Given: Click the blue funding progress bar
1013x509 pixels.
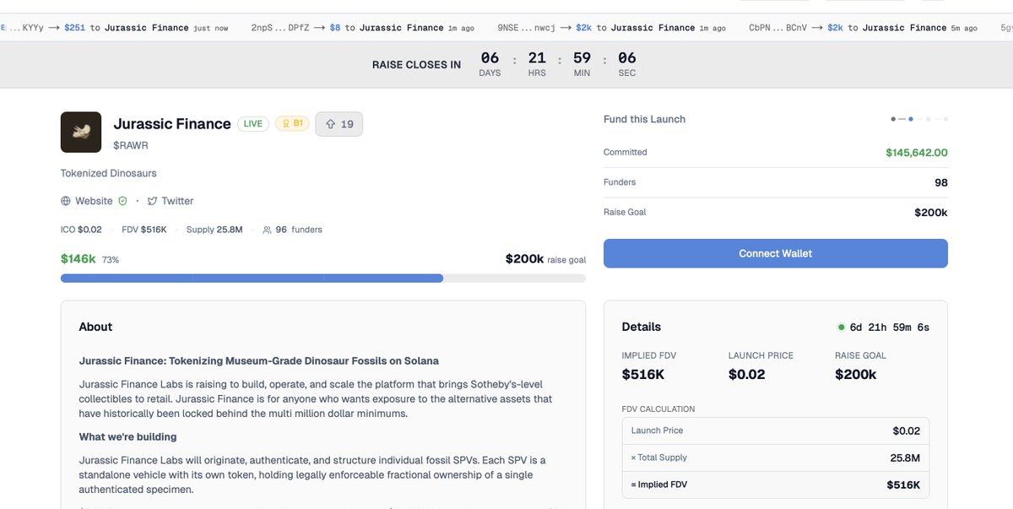Looking at the screenshot, I should [323, 278].
